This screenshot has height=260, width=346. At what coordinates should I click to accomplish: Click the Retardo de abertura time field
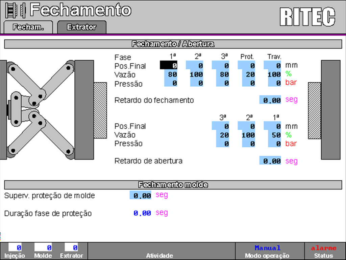point(270,160)
